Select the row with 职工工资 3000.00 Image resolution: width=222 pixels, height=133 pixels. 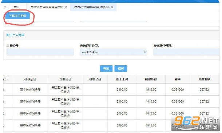coord(111,113)
